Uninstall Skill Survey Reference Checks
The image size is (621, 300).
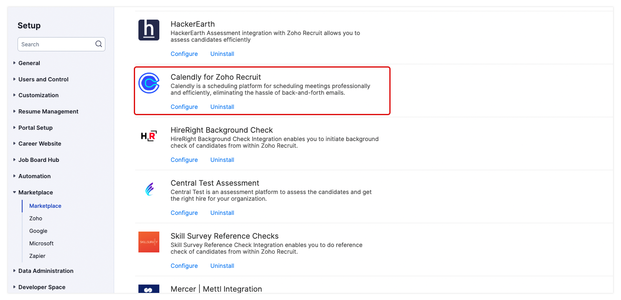(222, 266)
